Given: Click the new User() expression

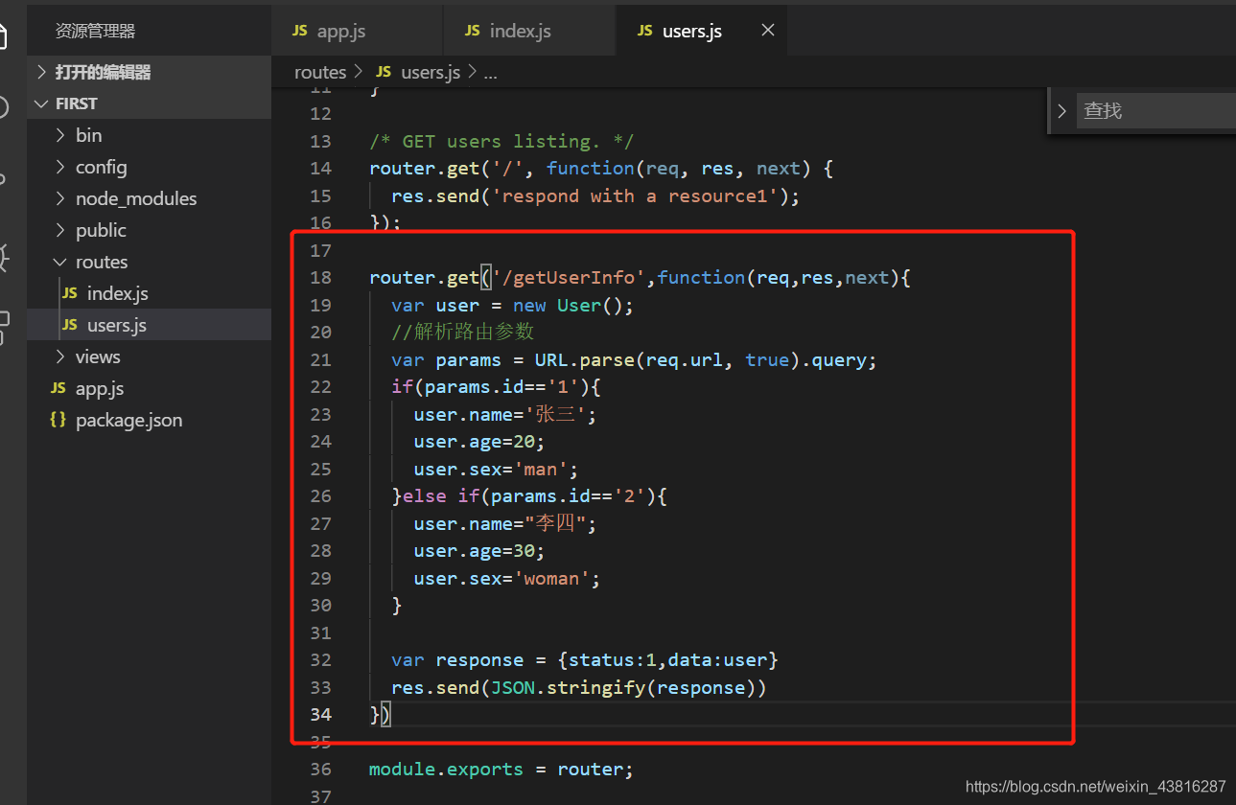Looking at the screenshot, I should pos(569,305).
